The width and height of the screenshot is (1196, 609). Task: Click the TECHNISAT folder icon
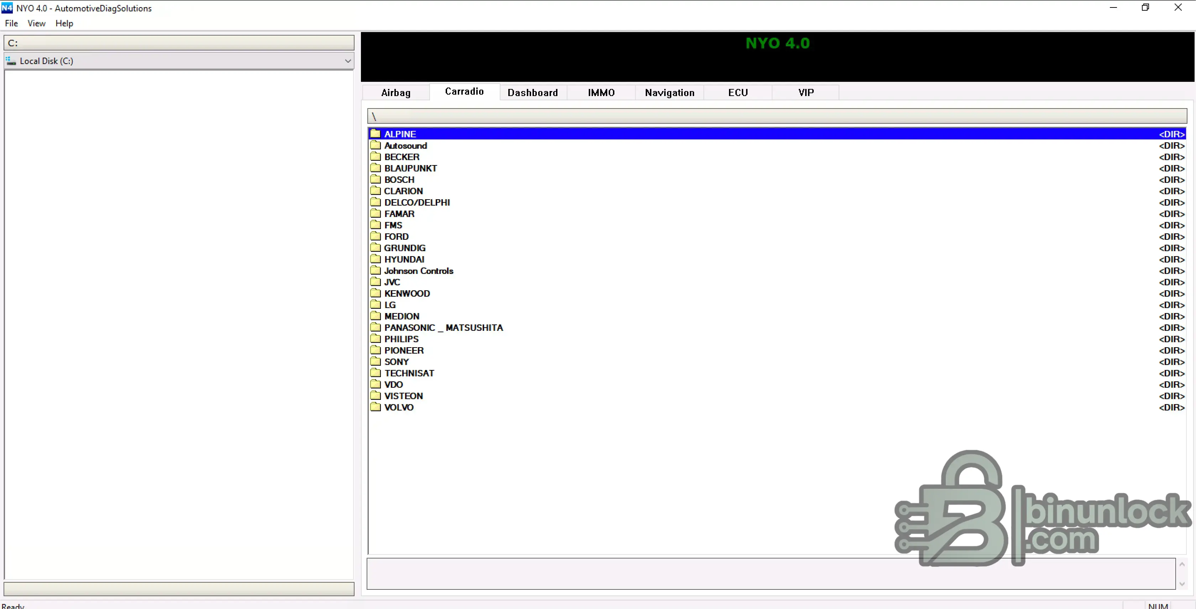[375, 372]
